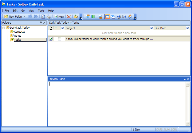Open the Subject column filter dropdown
Viewport: 192px width, 133px height.
click(x=151, y=28)
